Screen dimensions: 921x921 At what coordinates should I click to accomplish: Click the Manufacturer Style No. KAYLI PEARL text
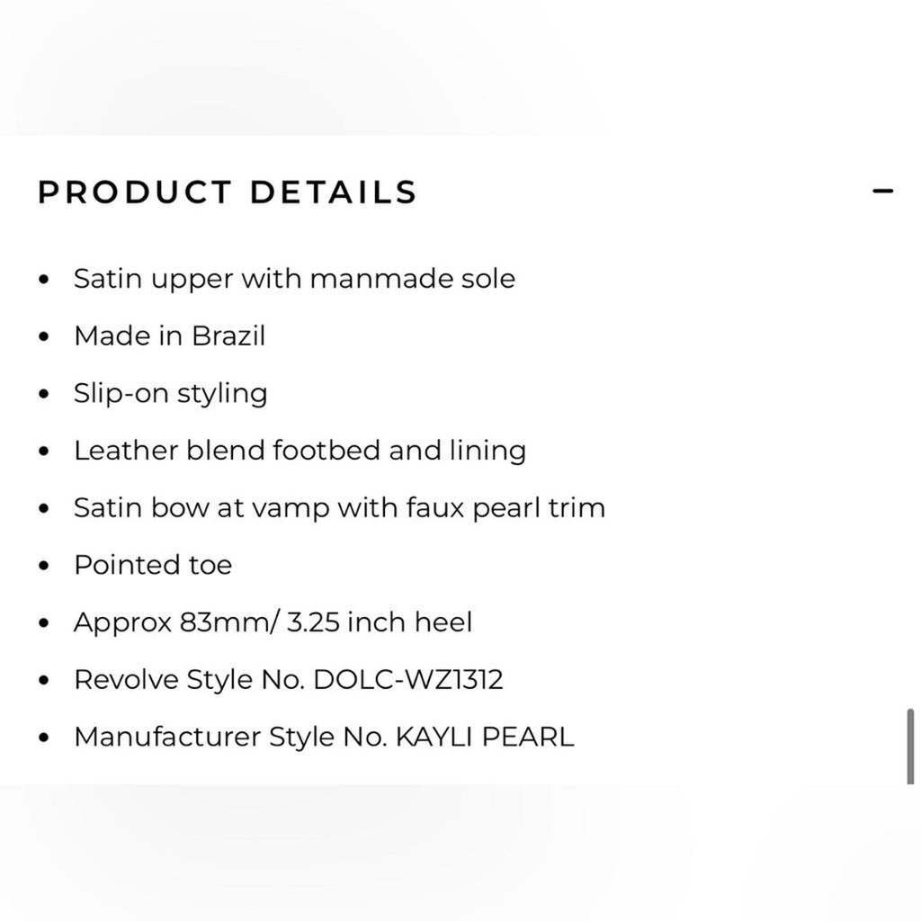pos(326,738)
